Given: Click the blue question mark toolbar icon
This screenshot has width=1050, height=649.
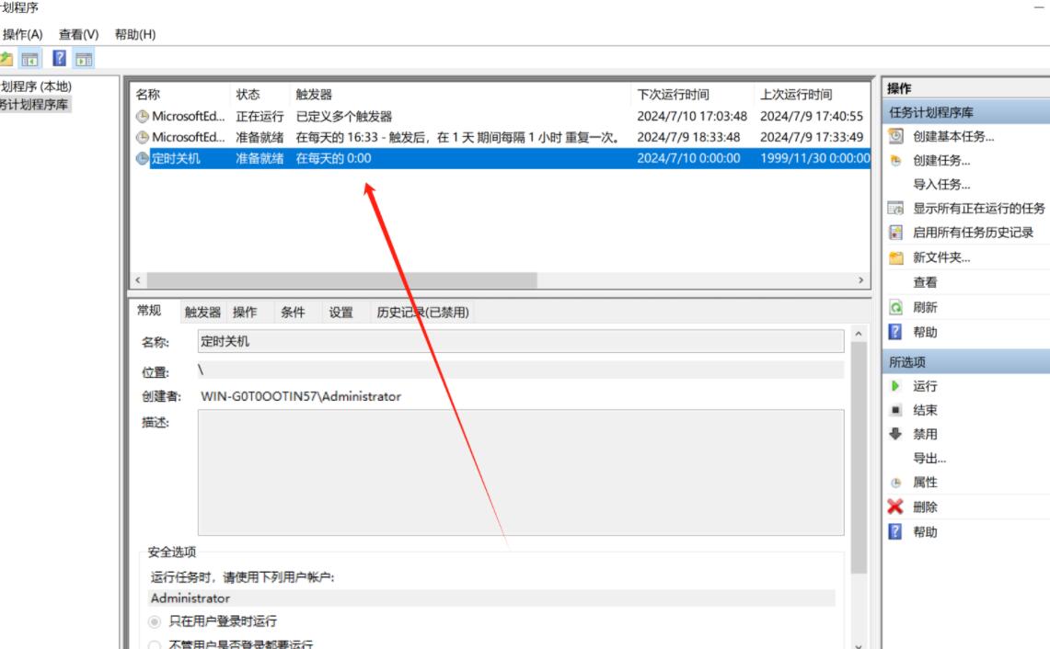Looking at the screenshot, I should coord(59,59).
